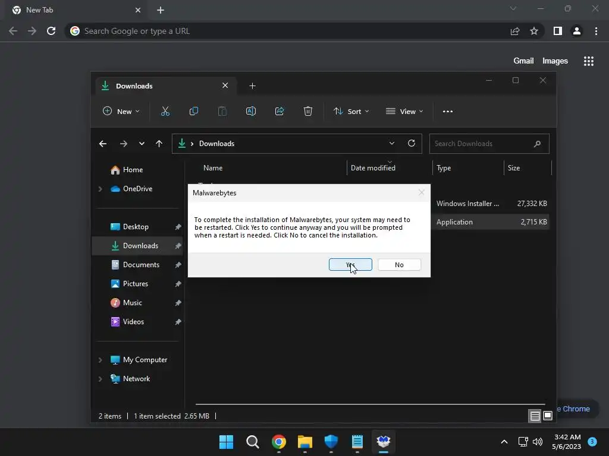Select the Downloads tab in File Explorer

tap(165, 85)
